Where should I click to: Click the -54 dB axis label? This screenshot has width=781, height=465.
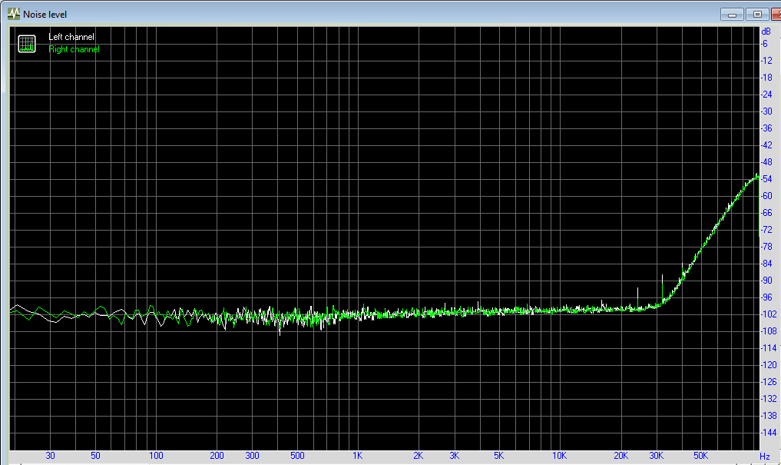point(766,179)
